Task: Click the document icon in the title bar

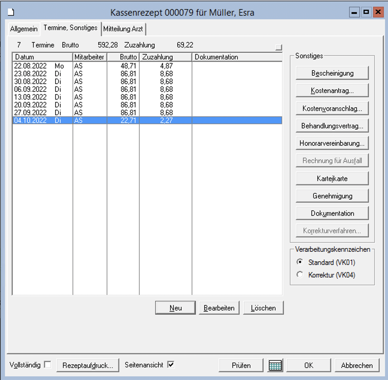Action: (11, 12)
